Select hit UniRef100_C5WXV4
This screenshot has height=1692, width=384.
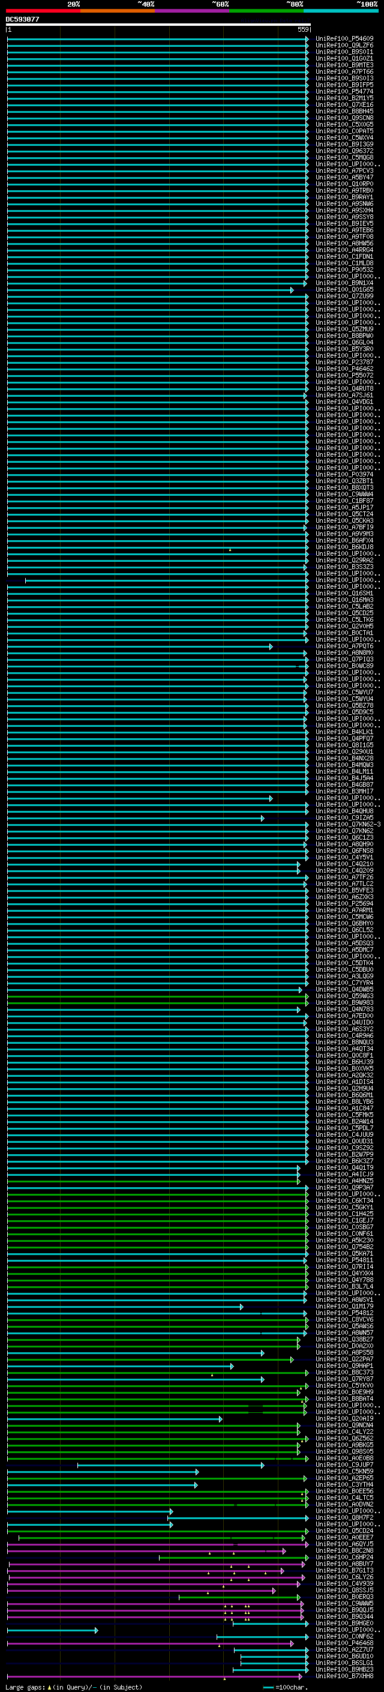point(344,138)
